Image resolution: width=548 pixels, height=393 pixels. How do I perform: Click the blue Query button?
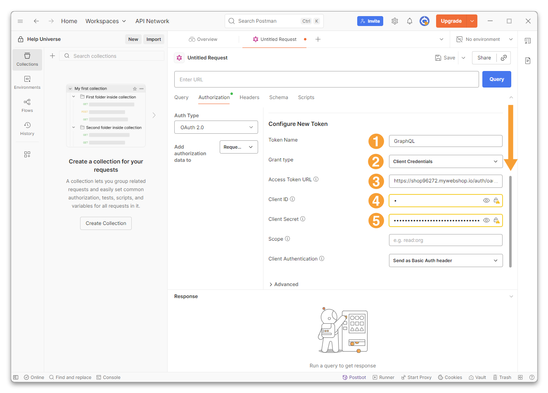click(497, 79)
